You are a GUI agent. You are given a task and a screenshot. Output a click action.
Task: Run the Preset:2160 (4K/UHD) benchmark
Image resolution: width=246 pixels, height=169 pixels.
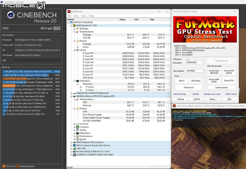(x=214, y=72)
